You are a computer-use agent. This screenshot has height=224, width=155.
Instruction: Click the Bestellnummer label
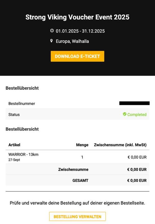pyautogui.click(x=22, y=104)
